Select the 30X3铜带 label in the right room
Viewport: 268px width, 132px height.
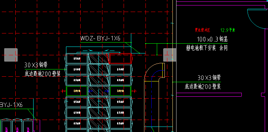pyautogui.click(x=209, y=78)
